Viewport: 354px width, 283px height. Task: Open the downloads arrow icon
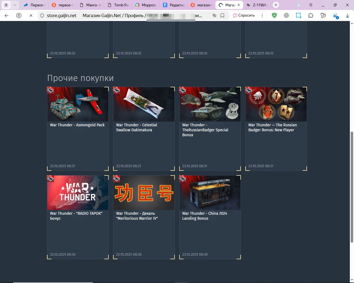tap(348, 15)
